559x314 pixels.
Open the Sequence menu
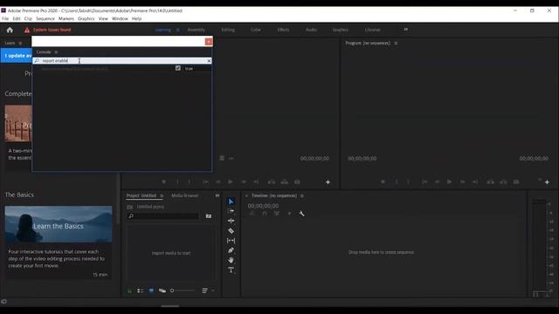pyautogui.click(x=45, y=18)
